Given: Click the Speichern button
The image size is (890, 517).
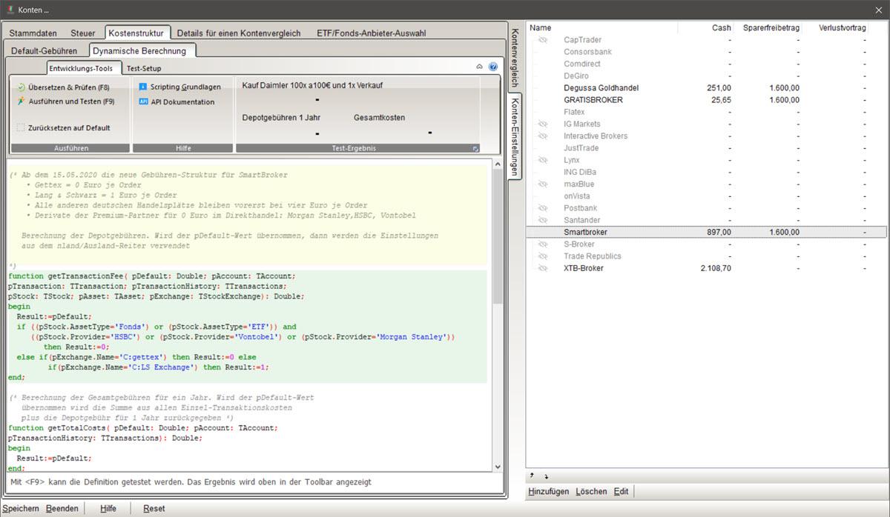Looking at the screenshot, I should (x=22, y=509).
